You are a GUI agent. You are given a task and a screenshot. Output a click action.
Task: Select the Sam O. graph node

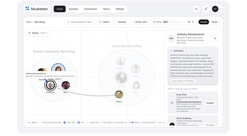point(41,70)
